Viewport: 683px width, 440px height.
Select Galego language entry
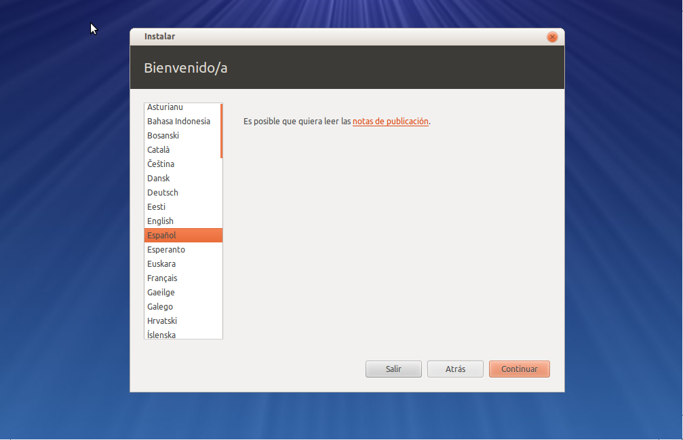tap(160, 307)
